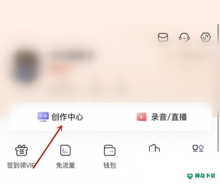220x184 pixels.
Task: Click the vertical scrollbar on right edge
Action: pos(218,88)
